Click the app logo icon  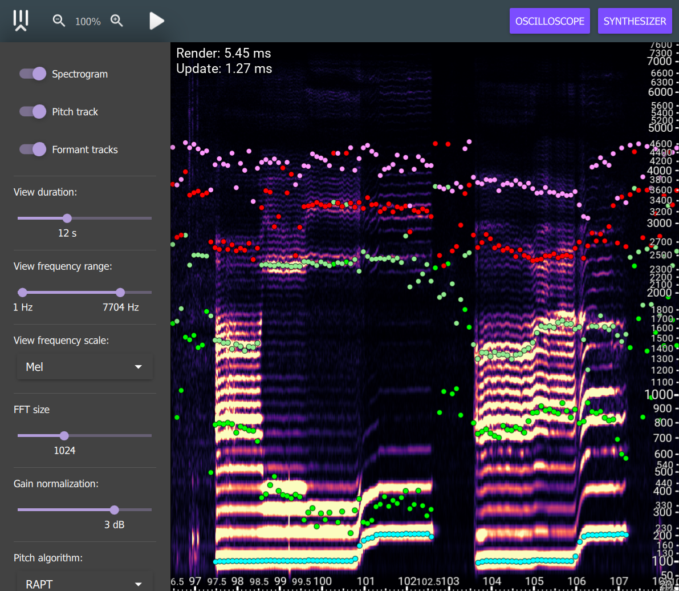click(x=21, y=21)
